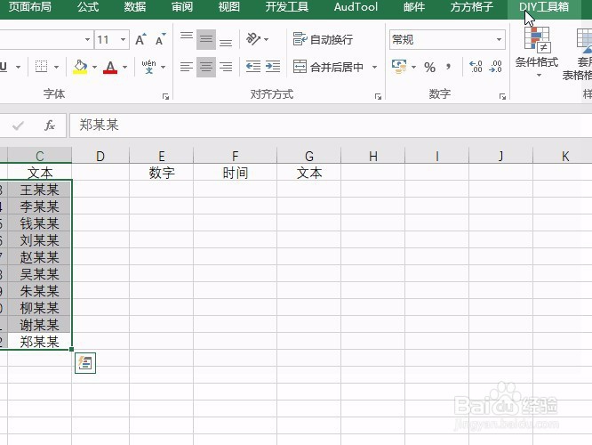Toggle top vertical alignment
This screenshot has height=445, width=592.
[187, 39]
